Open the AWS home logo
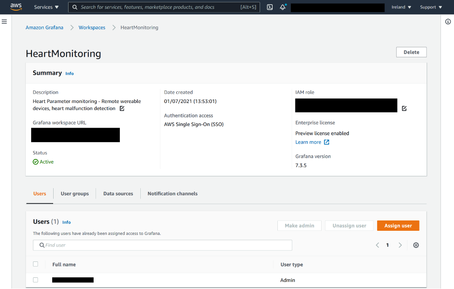Viewport: 454px width, 289px height. [16, 7]
